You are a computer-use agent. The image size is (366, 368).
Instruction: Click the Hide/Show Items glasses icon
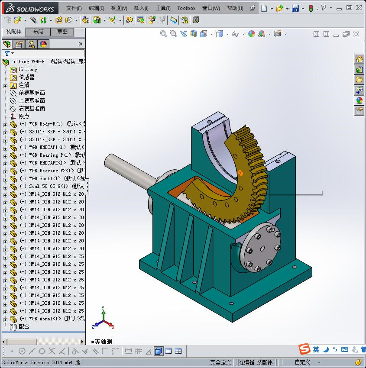coord(236,34)
